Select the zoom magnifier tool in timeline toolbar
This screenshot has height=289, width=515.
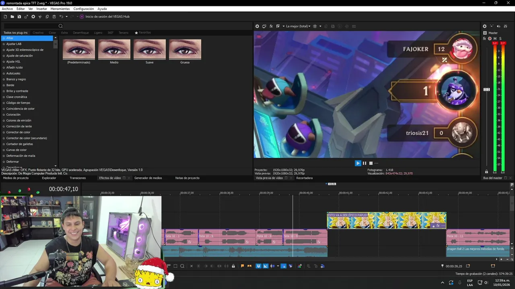(x=182, y=266)
